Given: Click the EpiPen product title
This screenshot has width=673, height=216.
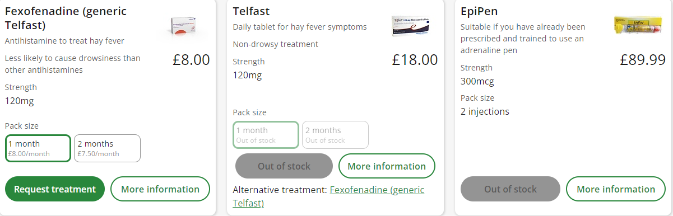Looking at the screenshot, I should (x=479, y=12).
